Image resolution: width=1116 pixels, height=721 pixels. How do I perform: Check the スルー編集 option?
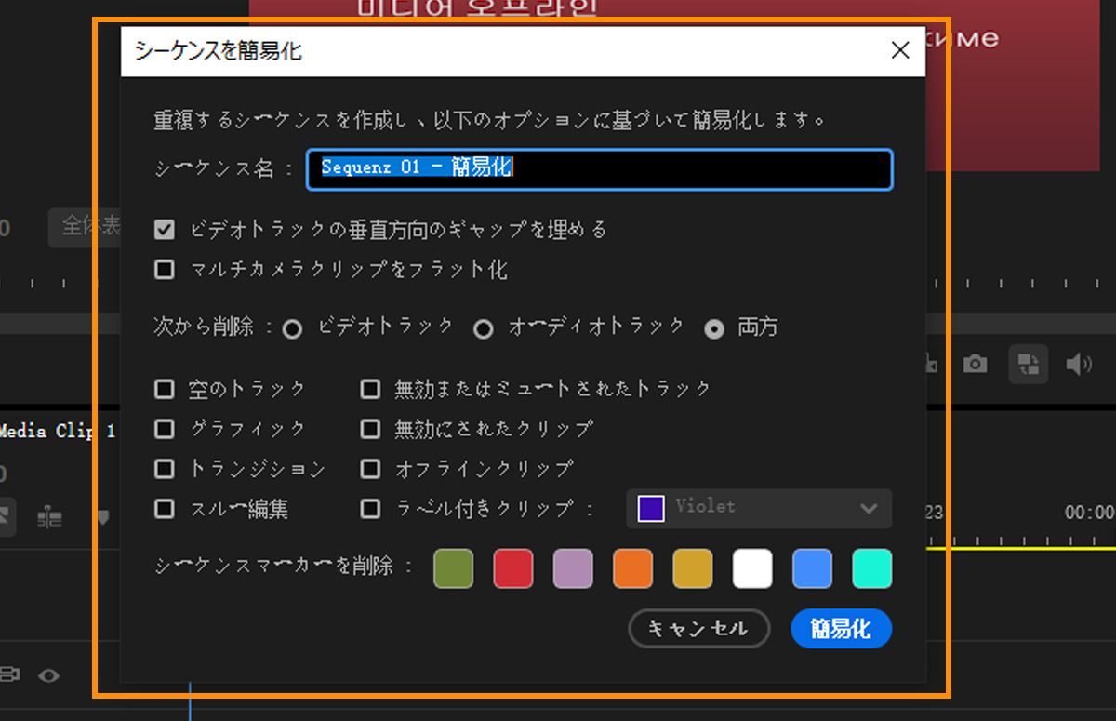(x=165, y=509)
